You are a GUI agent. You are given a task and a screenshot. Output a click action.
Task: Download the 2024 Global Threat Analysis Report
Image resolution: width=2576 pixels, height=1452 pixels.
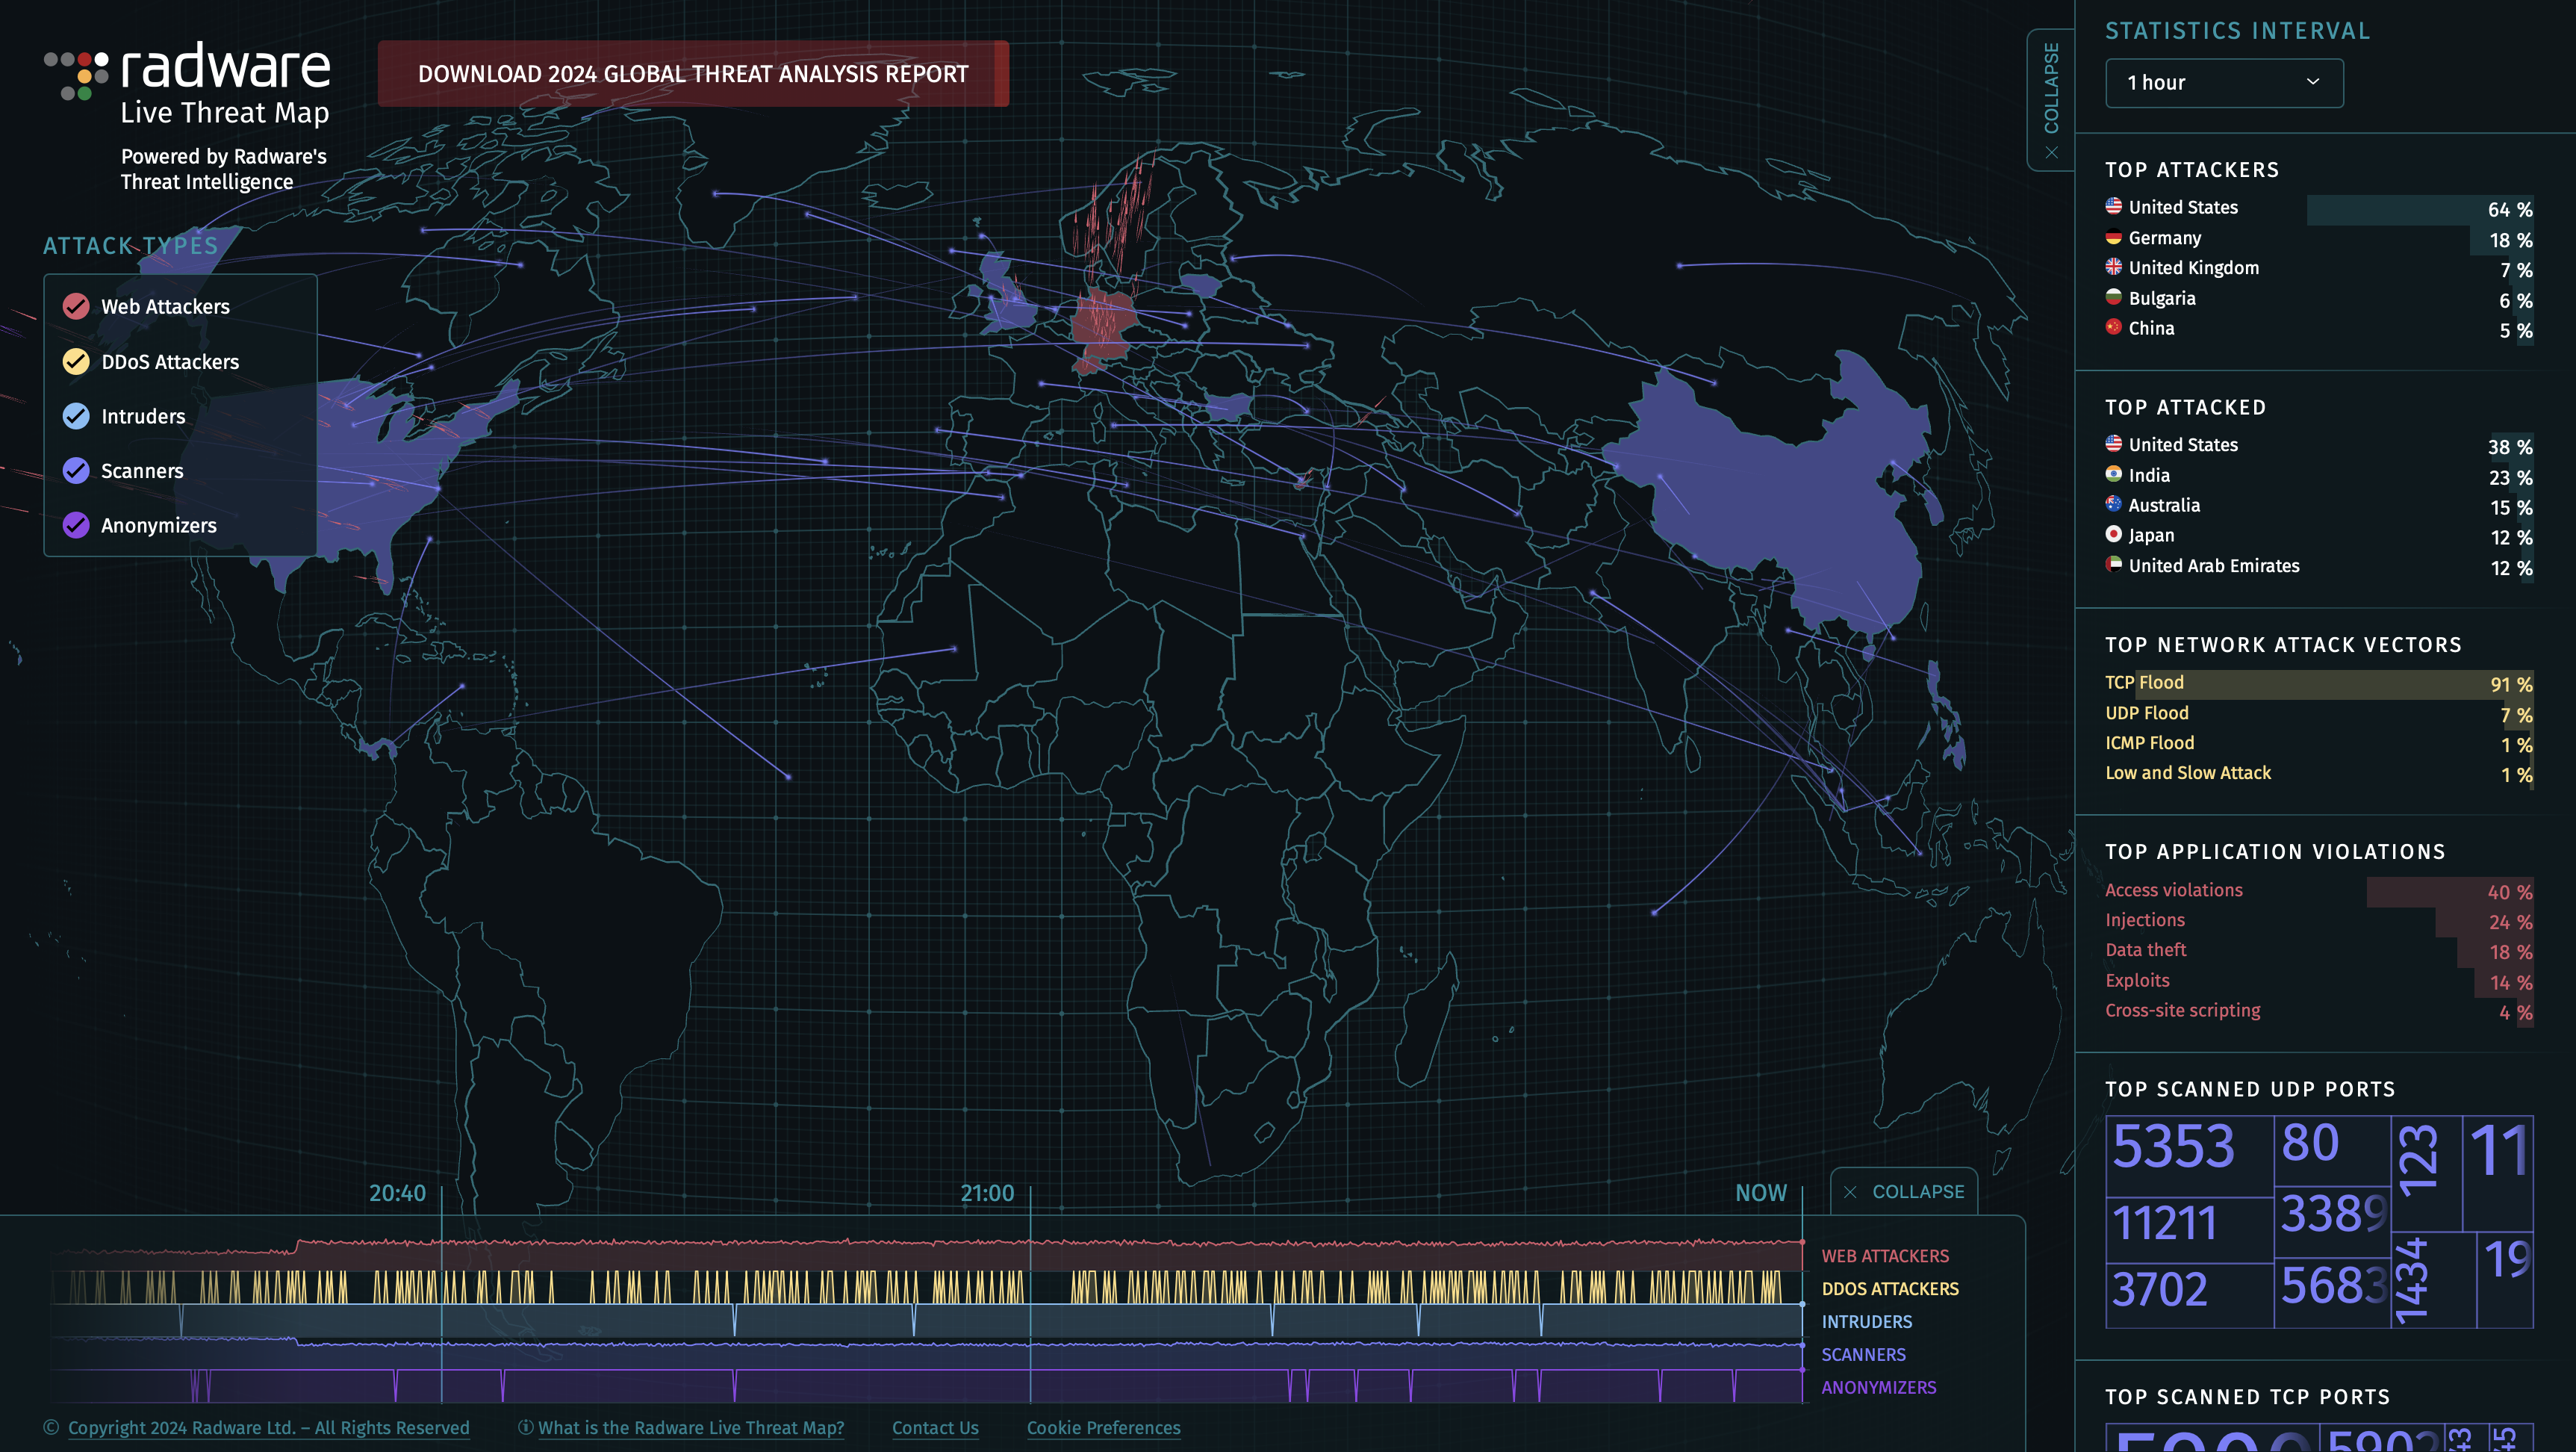(693, 74)
